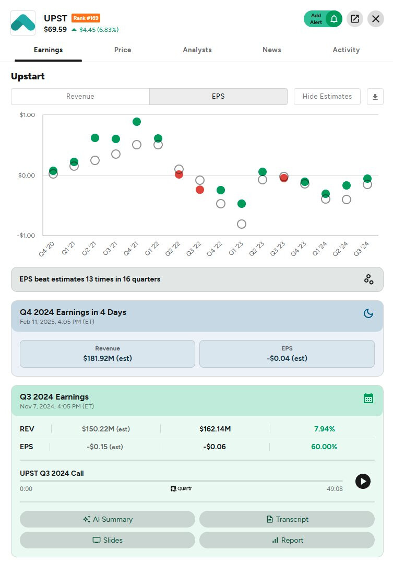Click the Q2 '24 estimate hollow circle

(347, 200)
